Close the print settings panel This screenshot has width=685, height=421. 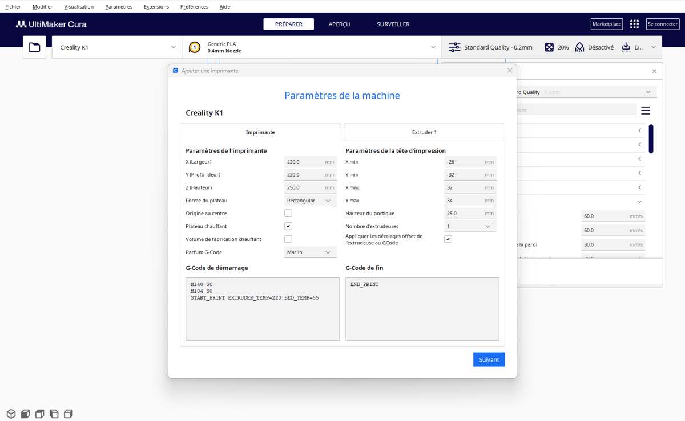point(654,71)
